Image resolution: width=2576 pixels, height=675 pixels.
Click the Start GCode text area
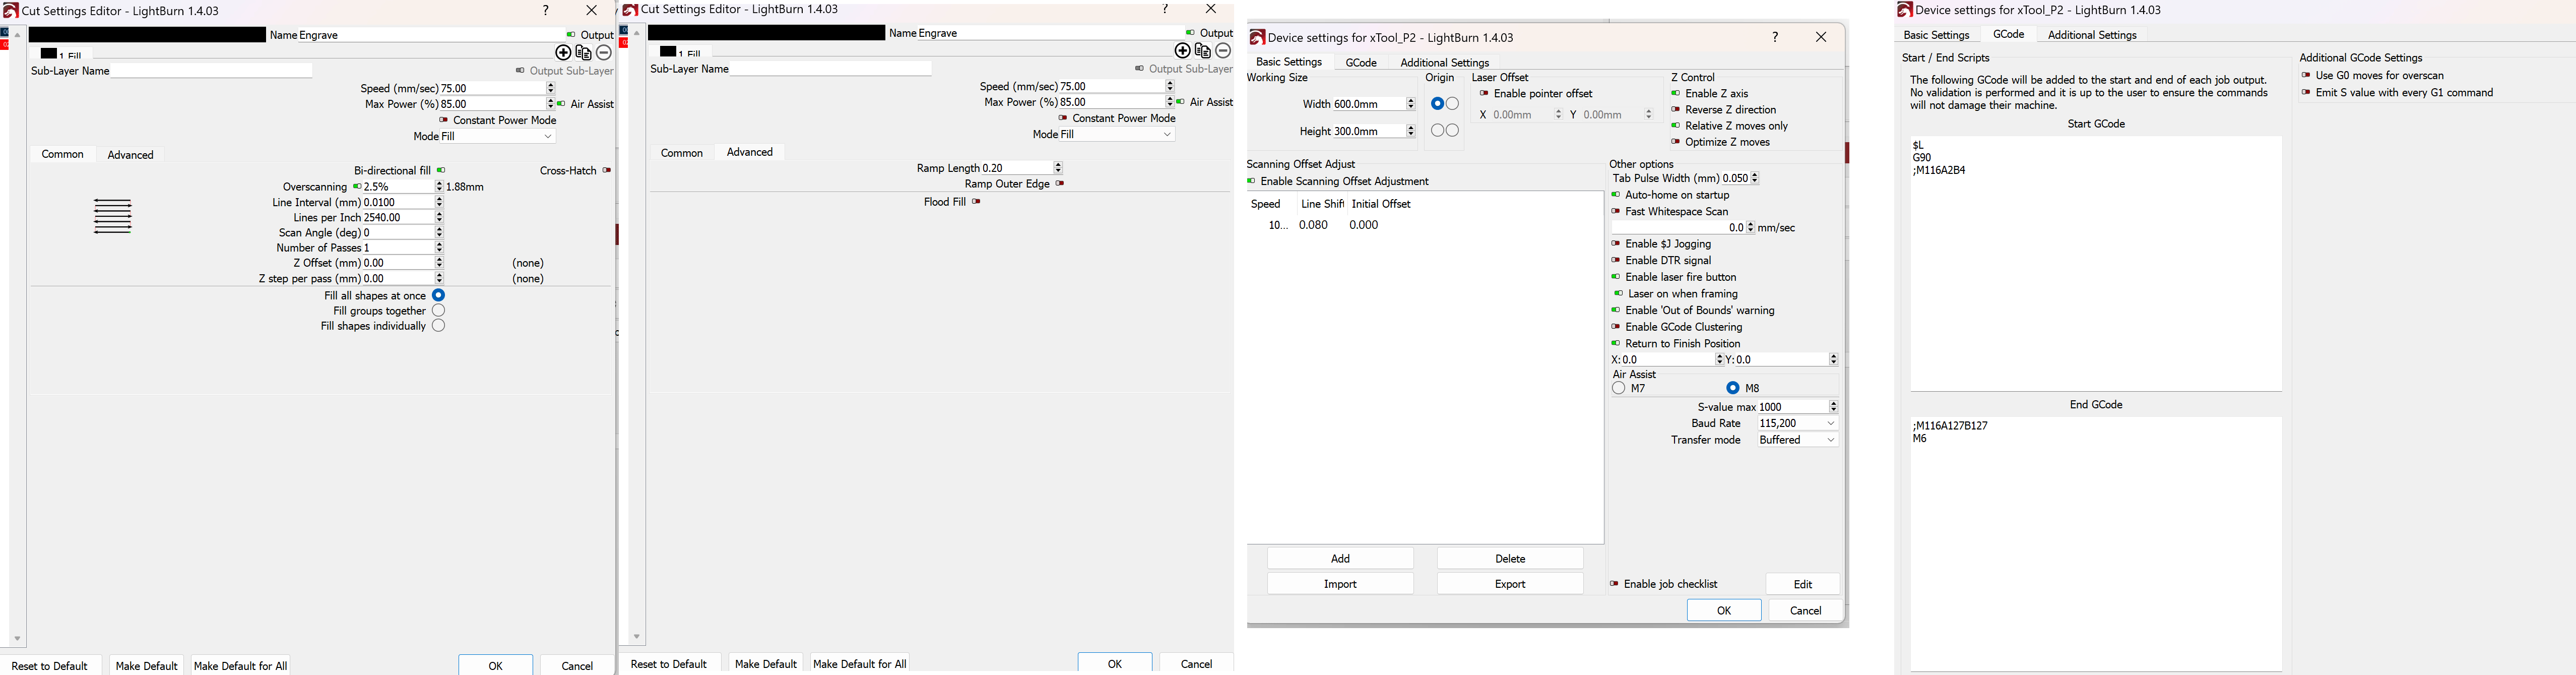(2095, 263)
